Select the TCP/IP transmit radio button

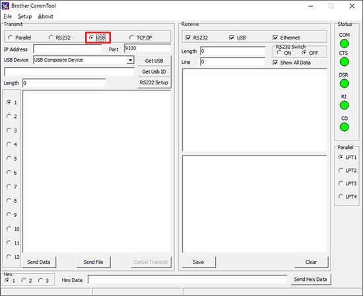click(131, 37)
